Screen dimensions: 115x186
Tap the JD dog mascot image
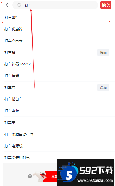(40, 176)
